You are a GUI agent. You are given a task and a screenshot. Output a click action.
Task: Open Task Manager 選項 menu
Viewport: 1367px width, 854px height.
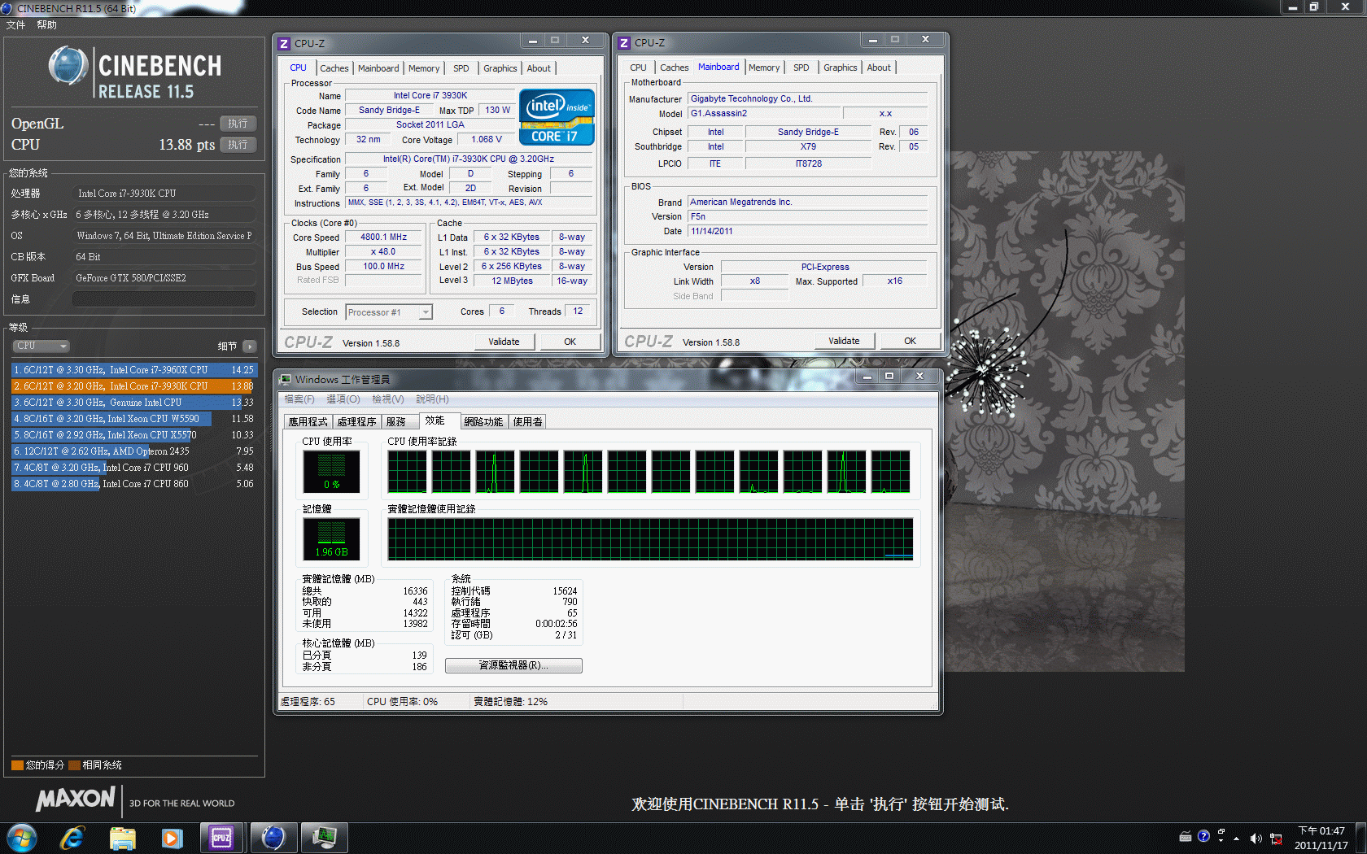[343, 399]
